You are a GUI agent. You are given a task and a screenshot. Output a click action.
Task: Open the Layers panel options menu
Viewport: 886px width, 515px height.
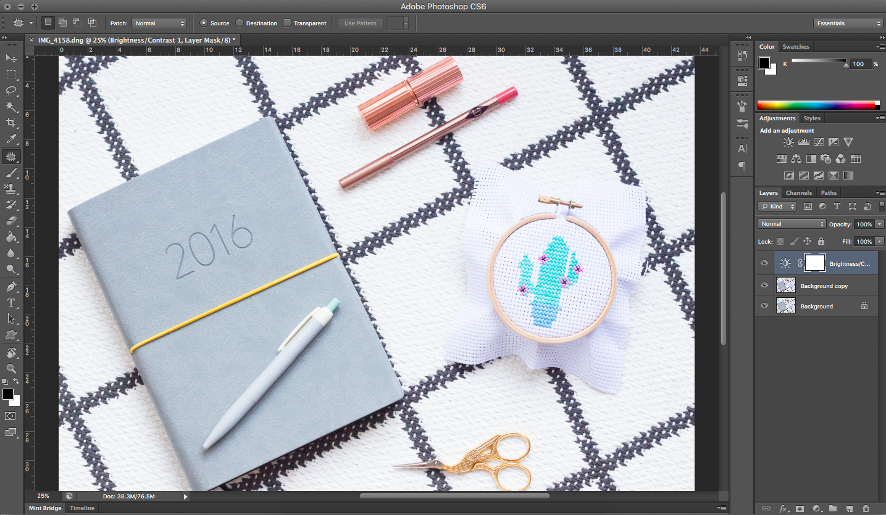pos(880,193)
